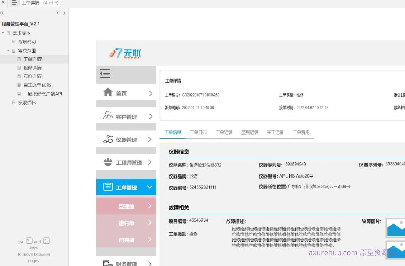The height and width of the screenshot is (266, 405).
Task: Switch to the 工单日志 tab
Action: 198,132
